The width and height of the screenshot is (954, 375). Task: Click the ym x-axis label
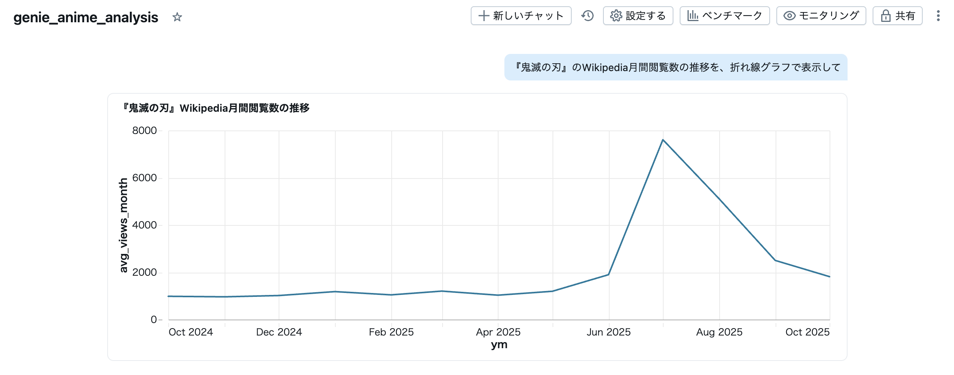[499, 345]
